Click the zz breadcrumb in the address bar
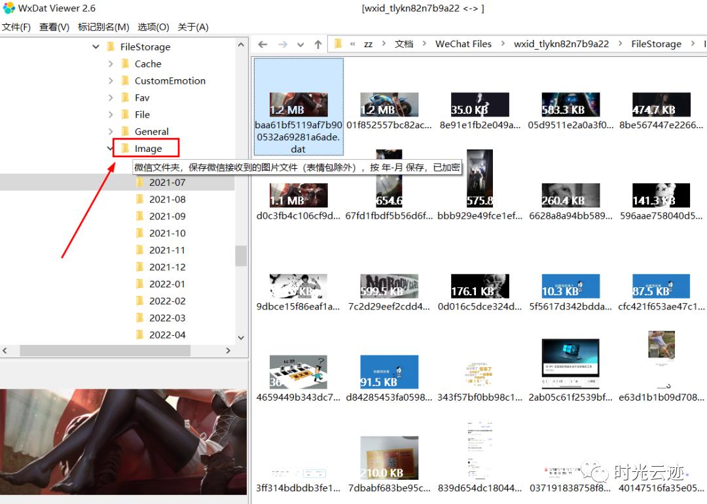Image resolution: width=707 pixels, height=504 pixels. 369,44
